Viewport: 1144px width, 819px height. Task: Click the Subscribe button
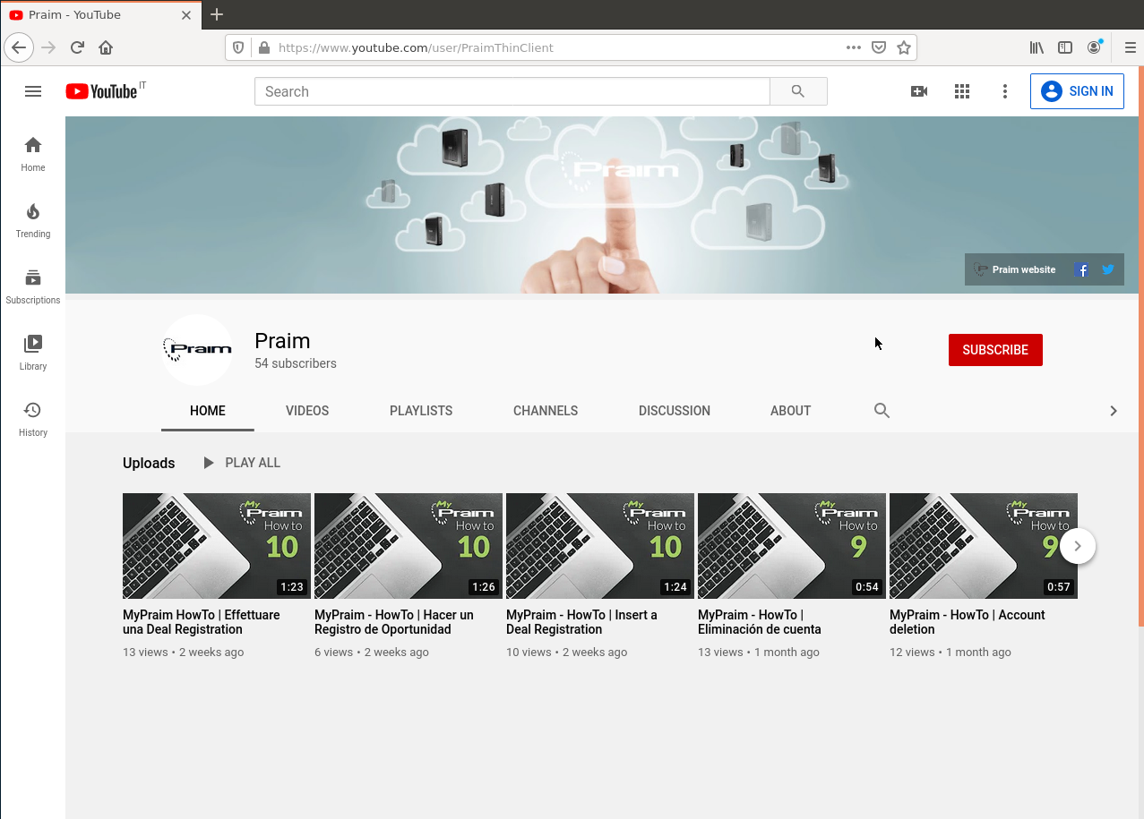point(995,350)
